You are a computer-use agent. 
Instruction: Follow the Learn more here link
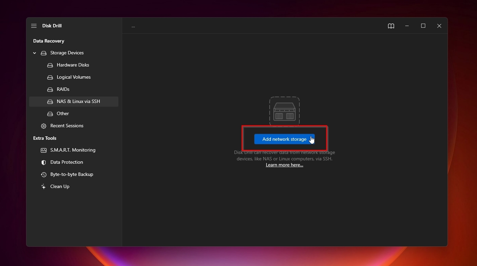285,165
